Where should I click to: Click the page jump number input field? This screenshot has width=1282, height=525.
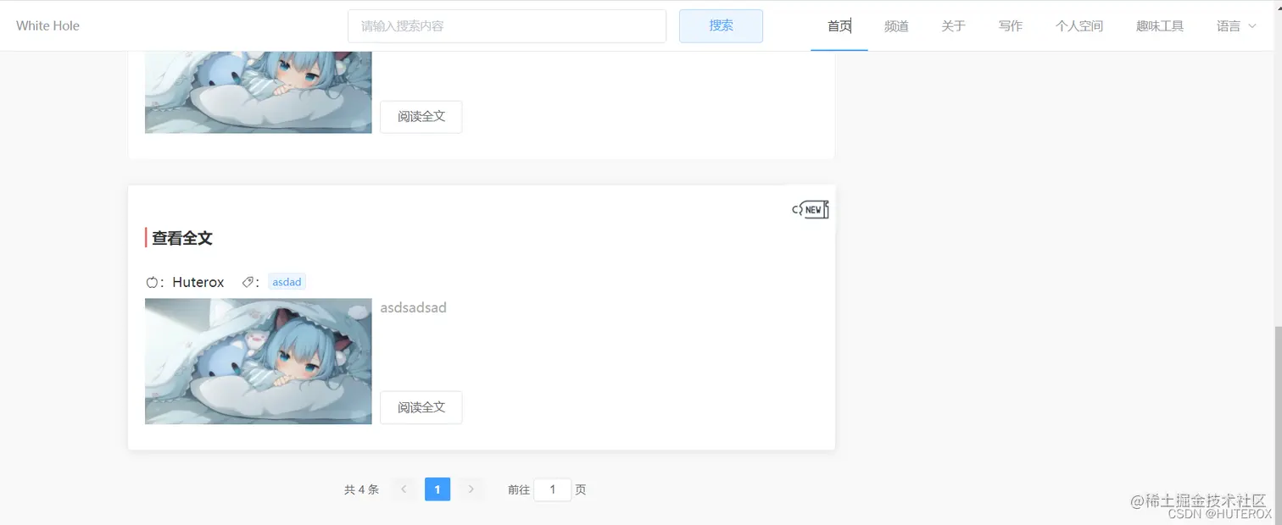552,489
